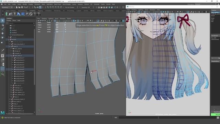220x124 pixels.
Task: Select hair_ribbon_L_G in Outliner
Action: pyautogui.click(x=20, y=92)
